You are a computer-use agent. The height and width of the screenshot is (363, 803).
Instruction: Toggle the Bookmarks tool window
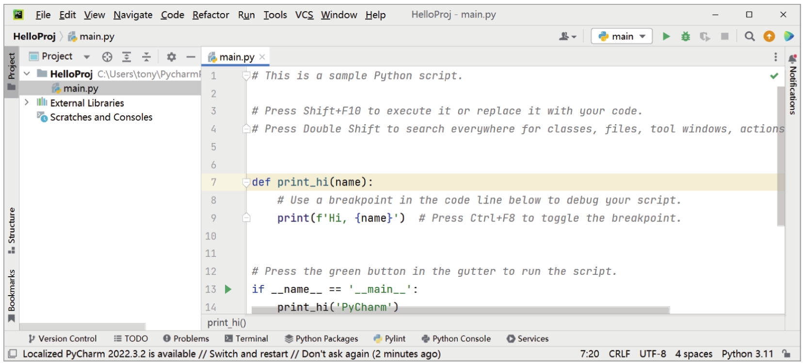pyautogui.click(x=12, y=295)
